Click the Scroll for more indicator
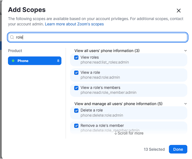This screenshot has width=192, height=159. 129,133
